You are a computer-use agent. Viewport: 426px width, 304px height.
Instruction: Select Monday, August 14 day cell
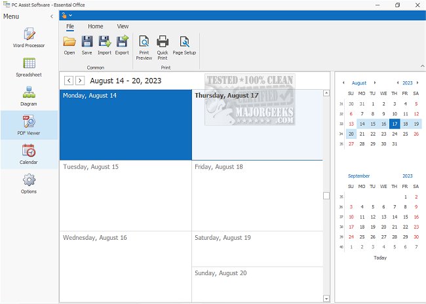pos(126,124)
